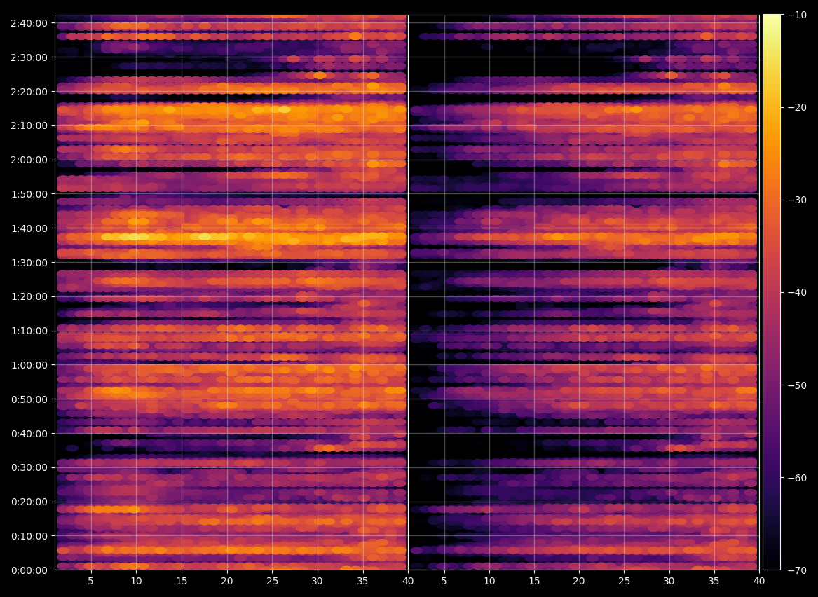Select the "−70" colorbar tick label
Screen dimensions: 818x597
coord(796,570)
